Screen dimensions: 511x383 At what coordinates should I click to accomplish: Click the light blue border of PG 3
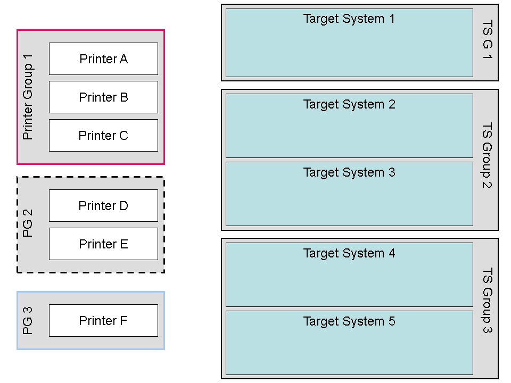(90, 292)
